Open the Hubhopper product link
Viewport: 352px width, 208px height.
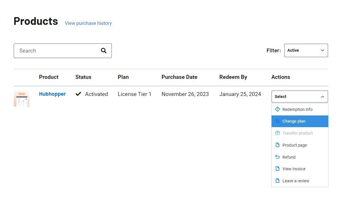pyautogui.click(x=52, y=94)
